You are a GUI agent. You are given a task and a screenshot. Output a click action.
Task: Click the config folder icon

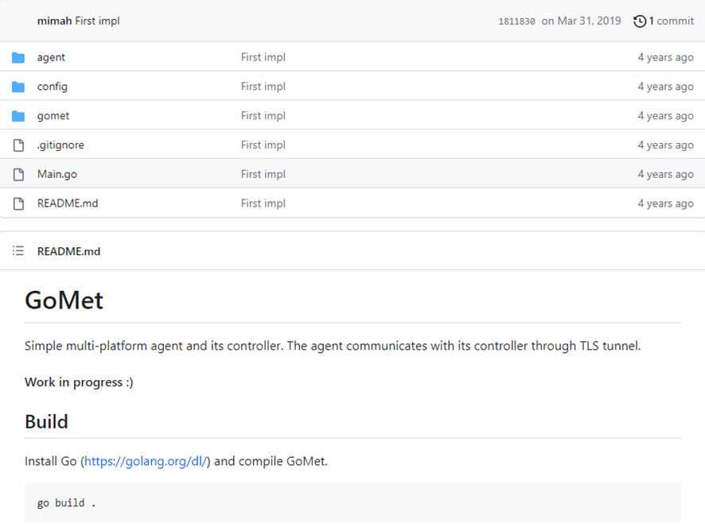[18, 87]
